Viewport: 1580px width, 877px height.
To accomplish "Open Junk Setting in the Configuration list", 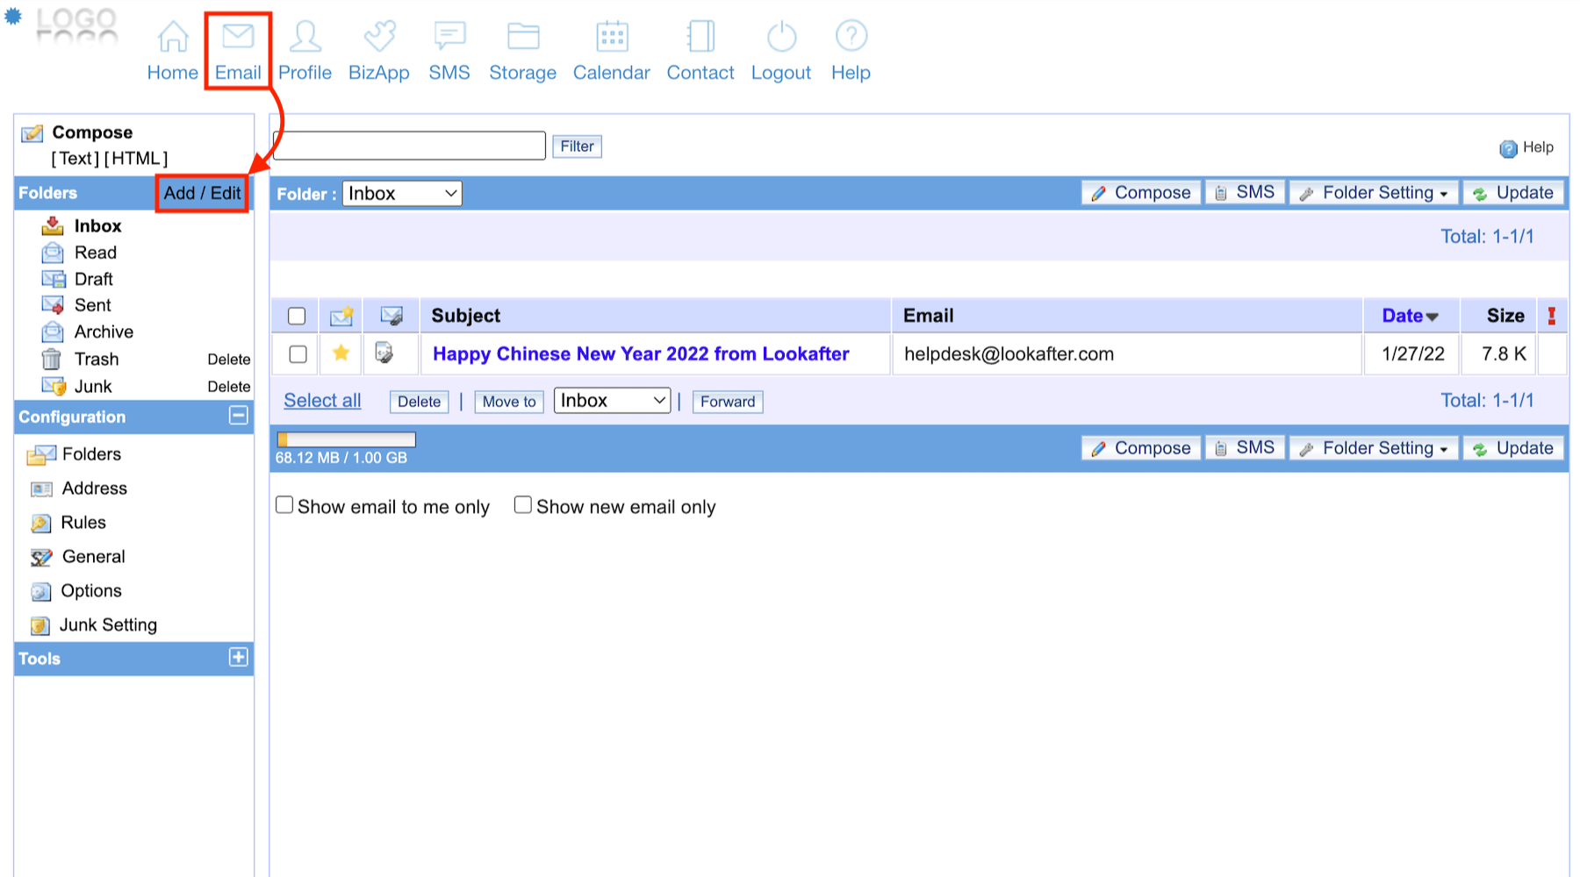I will point(108,625).
